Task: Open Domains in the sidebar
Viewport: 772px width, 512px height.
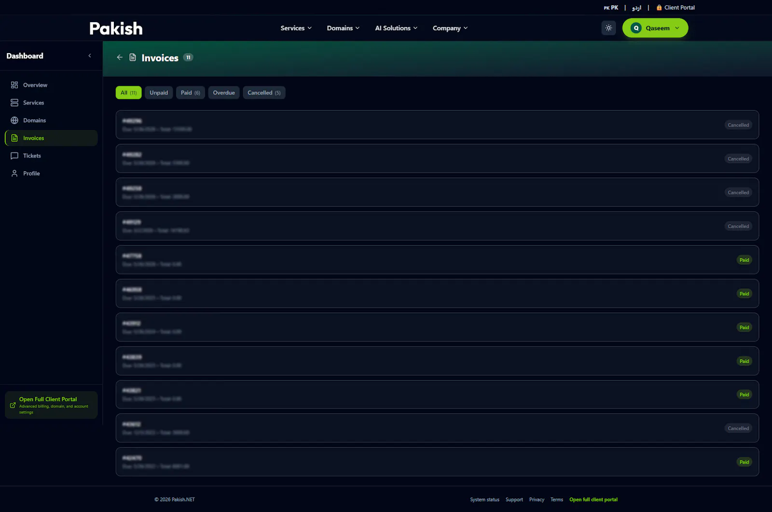Action: [x=51, y=121]
